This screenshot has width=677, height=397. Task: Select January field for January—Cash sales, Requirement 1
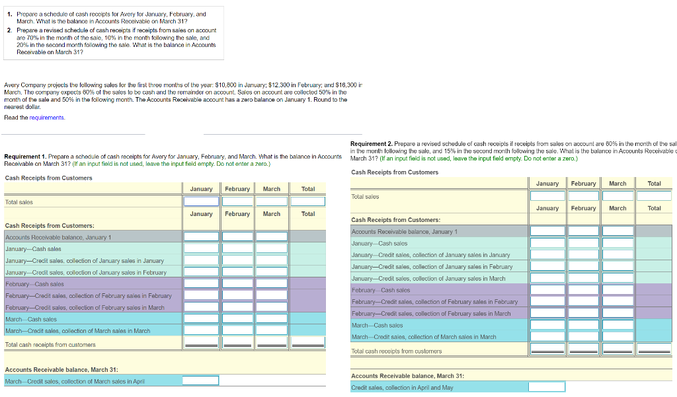coord(201,248)
